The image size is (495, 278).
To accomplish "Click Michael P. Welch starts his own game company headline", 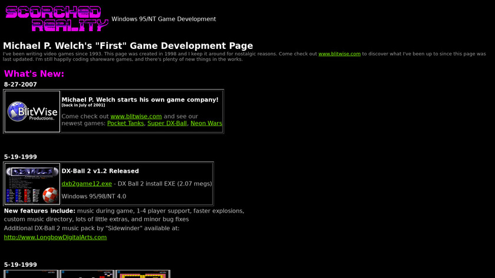I will [140, 100].
